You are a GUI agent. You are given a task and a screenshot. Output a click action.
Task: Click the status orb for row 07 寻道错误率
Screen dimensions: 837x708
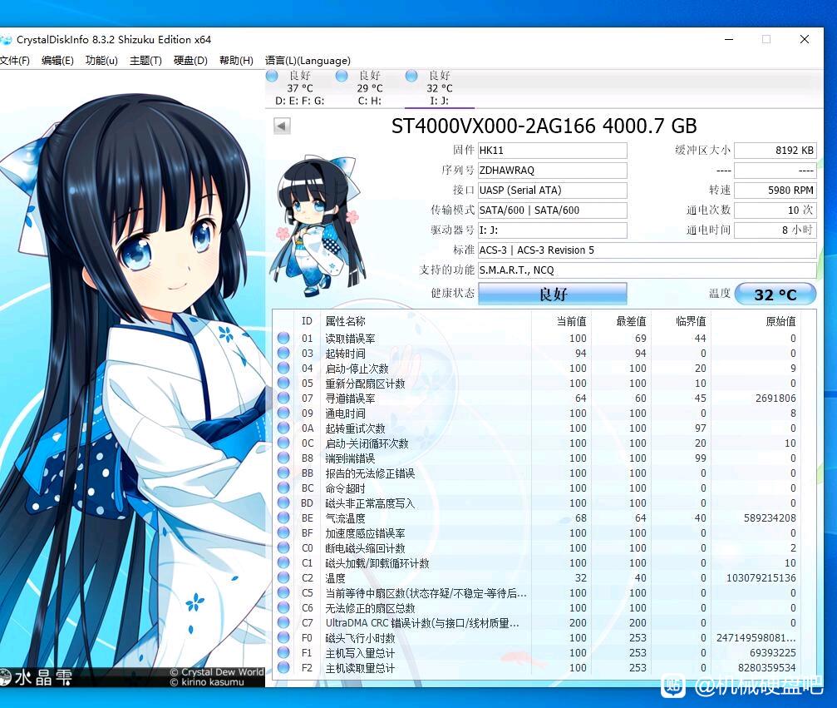click(x=283, y=398)
